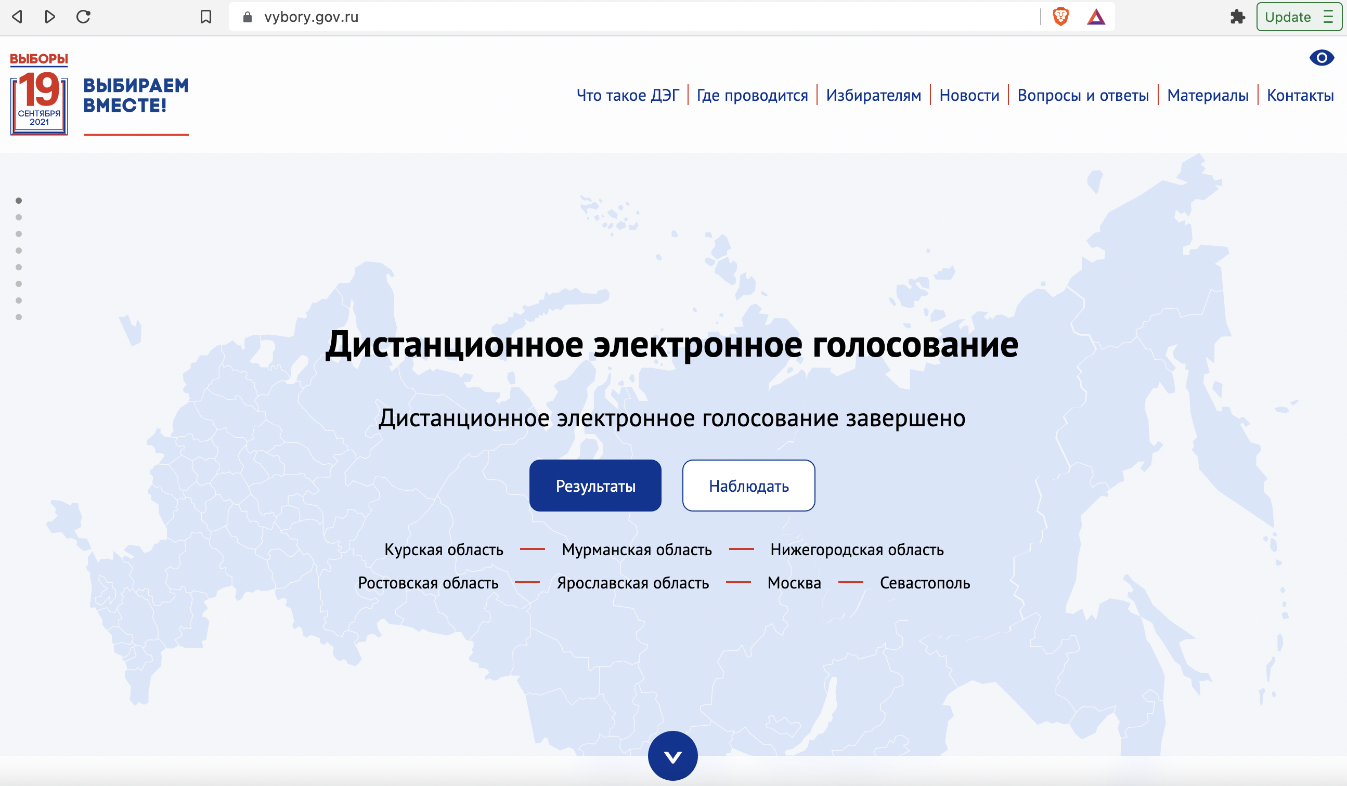Viewport: 1347px width, 786px height.
Task: Open the extensions puzzle icon
Action: click(x=1237, y=17)
